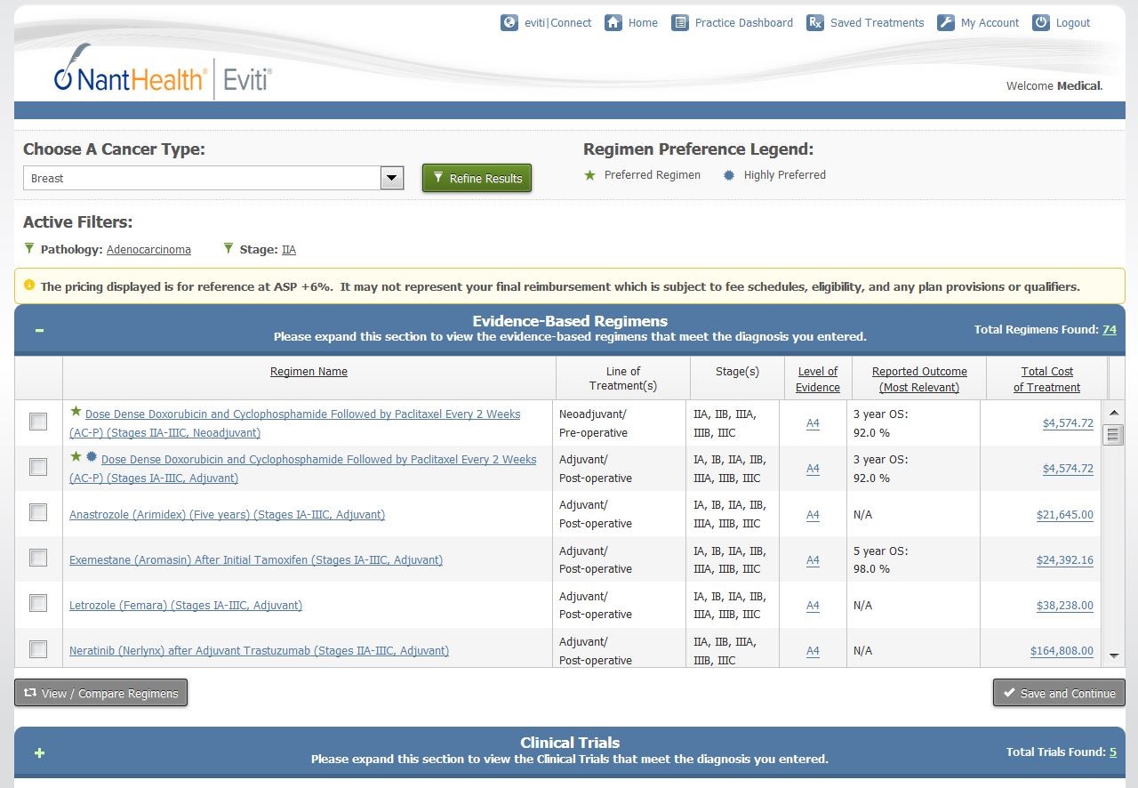Click the Refine Results button

[x=477, y=178]
